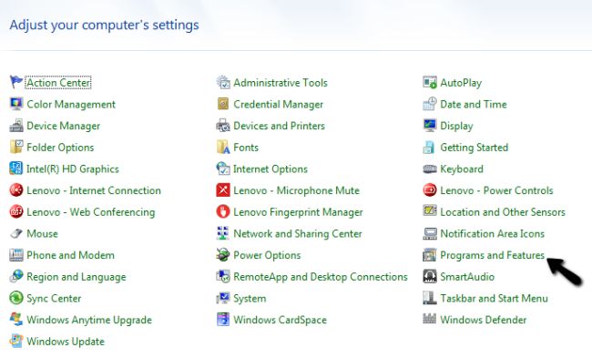Click the Display monitor icon
Viewport: 592px width, 358px height.
pos(430,126)
